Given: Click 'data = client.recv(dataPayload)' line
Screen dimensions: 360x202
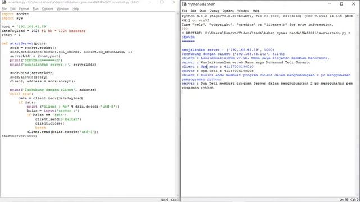Looking at the screenshot, I should [x=51, y=98].
